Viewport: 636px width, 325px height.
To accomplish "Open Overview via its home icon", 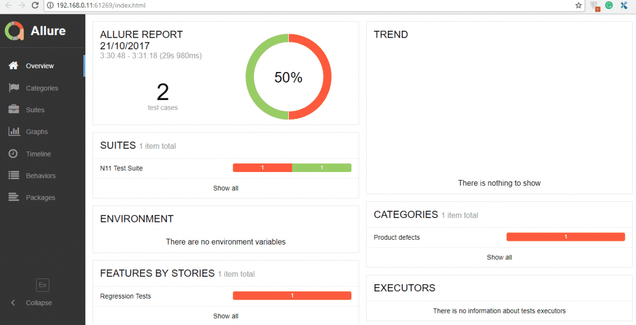I will (14, 66).
